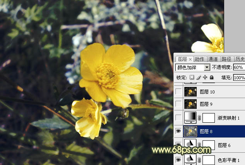Click 色彩平衡 1 adjustment layer icon
Viewport: 245px width, 165px height.
tap(191, 160)
